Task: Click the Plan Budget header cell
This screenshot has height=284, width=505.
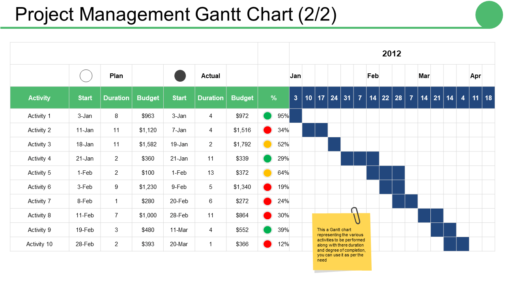Action: (x=148, y=98)
